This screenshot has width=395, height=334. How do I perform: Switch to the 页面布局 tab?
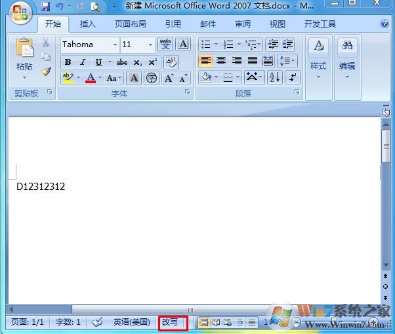point(130,24)
